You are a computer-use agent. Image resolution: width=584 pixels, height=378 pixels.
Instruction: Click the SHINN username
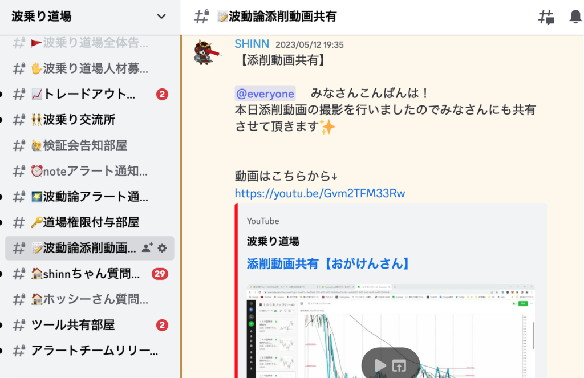pos(252,44)
